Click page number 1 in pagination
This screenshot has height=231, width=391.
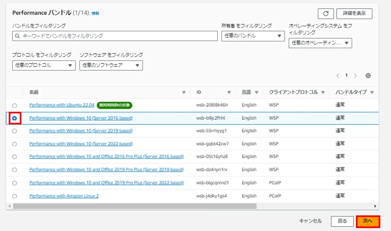(347, 75)
